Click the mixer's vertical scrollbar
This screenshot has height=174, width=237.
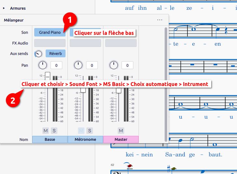pos(166,81)
